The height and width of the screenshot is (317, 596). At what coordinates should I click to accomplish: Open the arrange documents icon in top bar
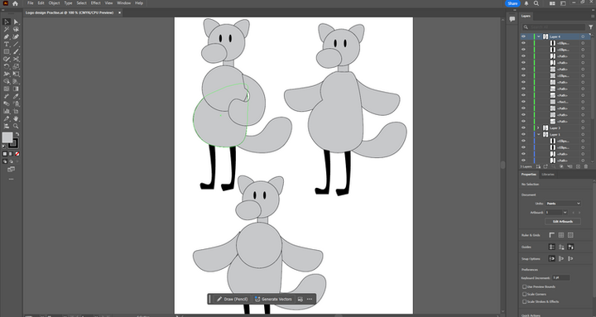(x=552, y=3)
